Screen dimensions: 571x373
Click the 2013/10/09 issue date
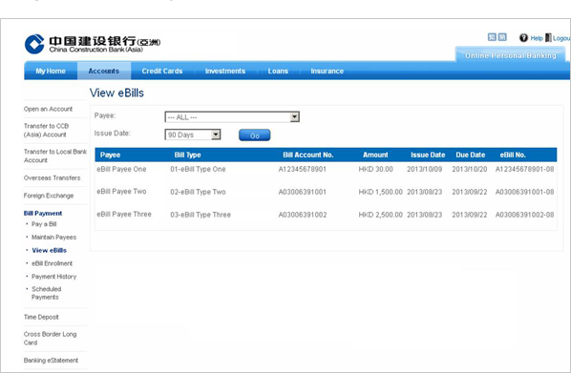tap(424, 169)
